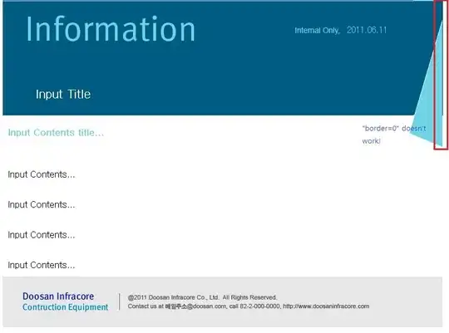449x333 pixels.
Task: Click the @2011 Doosan Infracore copyright line
Action: [x=202, y=297]
